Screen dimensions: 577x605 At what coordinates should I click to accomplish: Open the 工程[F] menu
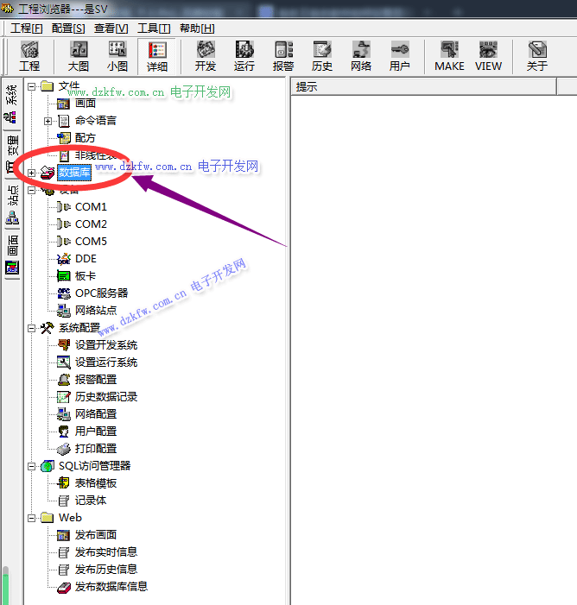coord(27,28)
